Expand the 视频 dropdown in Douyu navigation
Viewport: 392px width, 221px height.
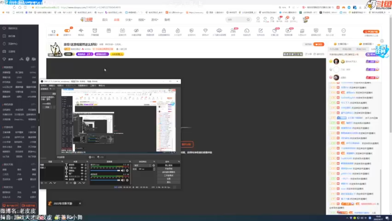tap(142, 20)
